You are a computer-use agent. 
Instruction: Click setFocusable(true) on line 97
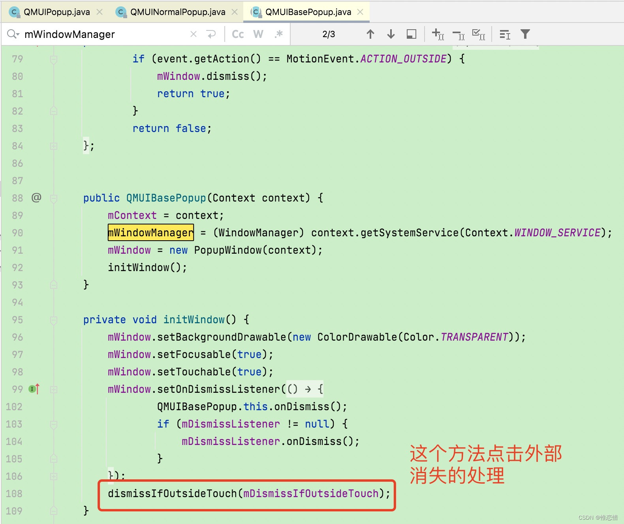[x=212, y=354]
